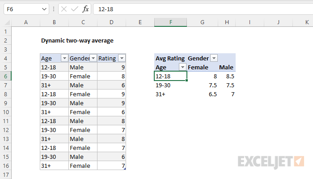Click the Cancel X icon in formula bar

click(x=63, y=9)
